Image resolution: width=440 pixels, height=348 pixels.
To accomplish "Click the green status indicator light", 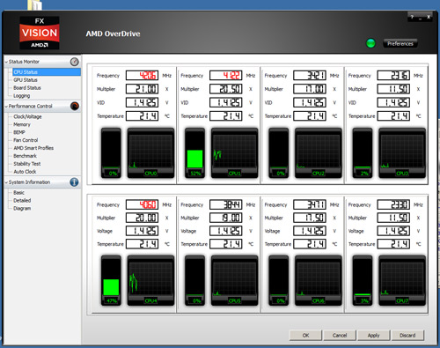I will click(x=370, y=43).
